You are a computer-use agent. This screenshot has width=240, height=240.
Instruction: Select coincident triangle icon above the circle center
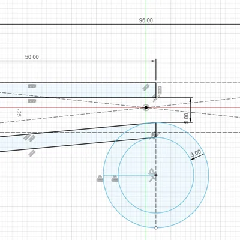(152, 172)
